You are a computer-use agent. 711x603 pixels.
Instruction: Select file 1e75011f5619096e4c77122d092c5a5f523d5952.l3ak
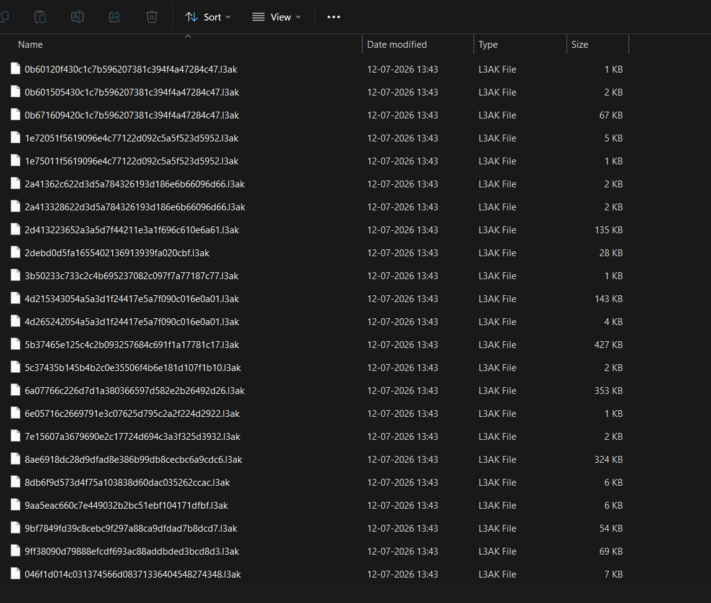[x=131, y=161]
